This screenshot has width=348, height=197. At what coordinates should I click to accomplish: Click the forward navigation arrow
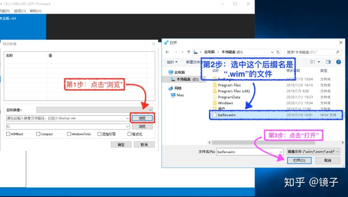tap(175, 52)
